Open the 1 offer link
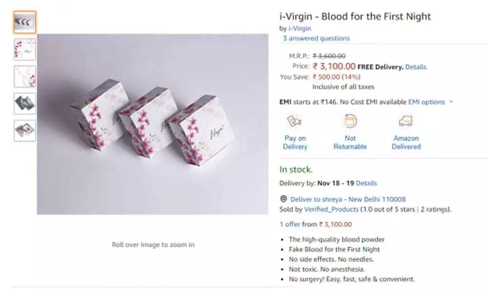Screen dimensions: 488x292 (x=292, y=224)
